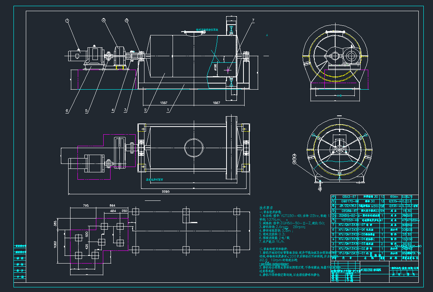Click the ZQH50-50-II-Z reducer spec line
This screenshot has width=433, height=292.
(x=292, y=223)
